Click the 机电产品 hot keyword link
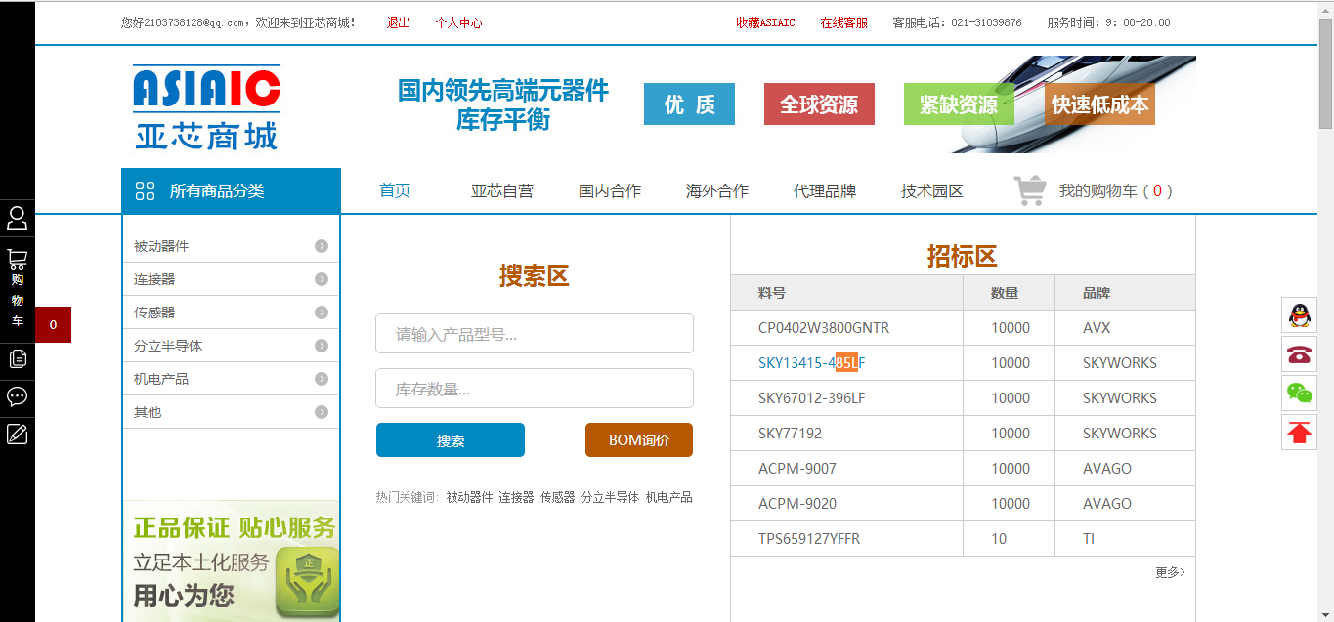The width and height of the screenshot is (1334, 622). click(668, 497)
